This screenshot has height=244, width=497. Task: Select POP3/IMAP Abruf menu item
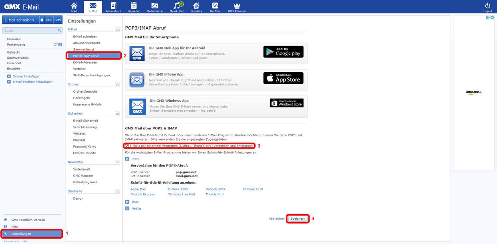(94, 56)
